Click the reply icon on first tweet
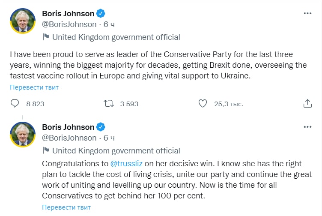The width and height of the screenshot is (322, 216). pyautogui.click(x=15, y=104)
